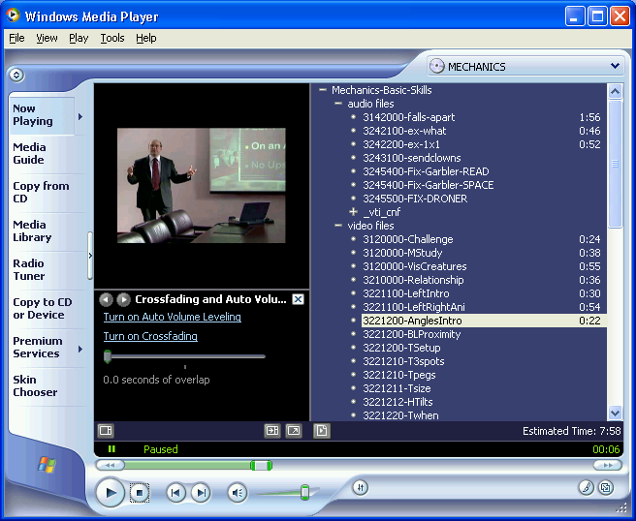View video in full screen icon

coord(294,430)
